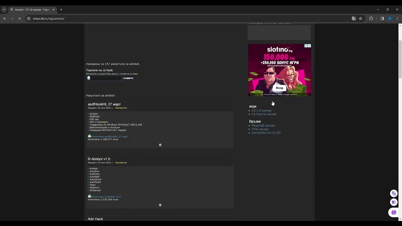This screenshot has height=226, width=402.
Task: Select the Aimbot - CS 1.6 tab
Action: 32,10
